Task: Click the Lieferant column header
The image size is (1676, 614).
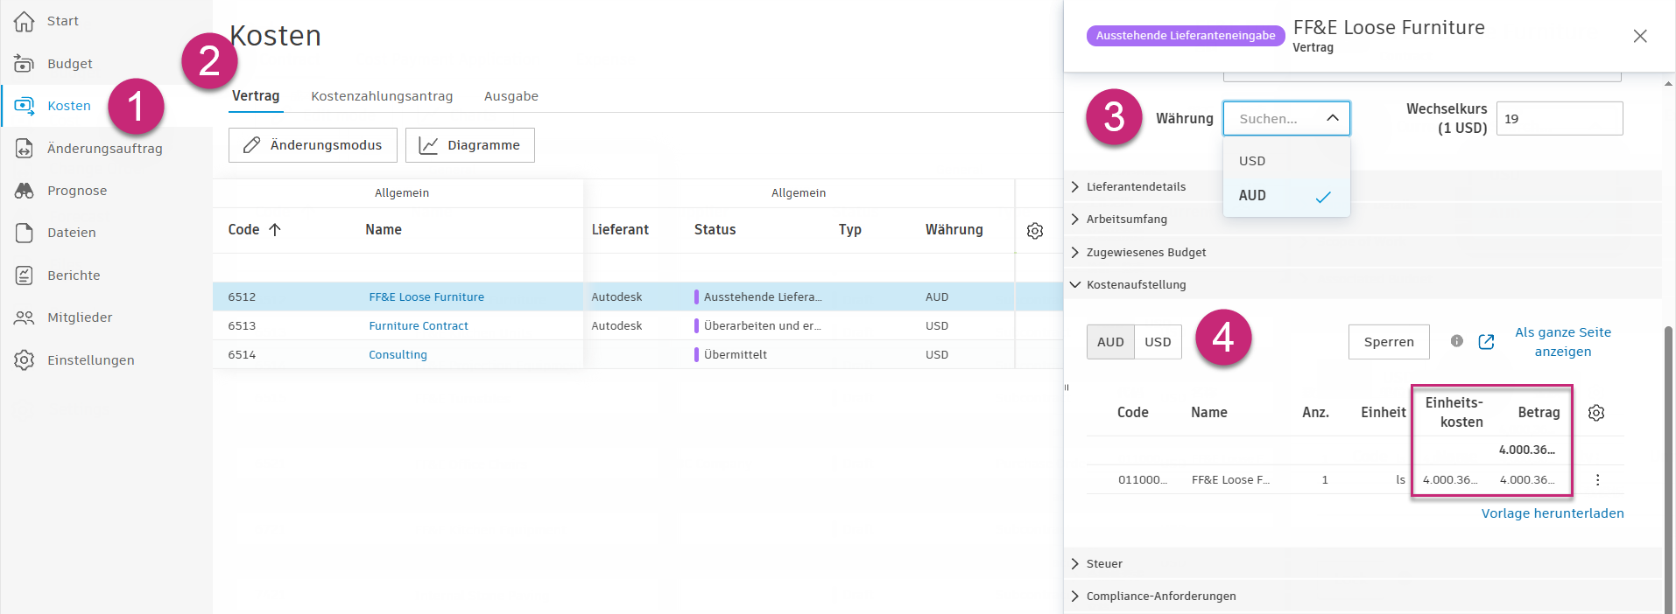Action: coord(620,230)
